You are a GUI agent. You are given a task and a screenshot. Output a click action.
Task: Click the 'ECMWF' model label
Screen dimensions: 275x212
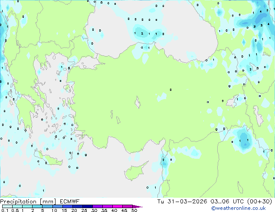pos(69,202)
